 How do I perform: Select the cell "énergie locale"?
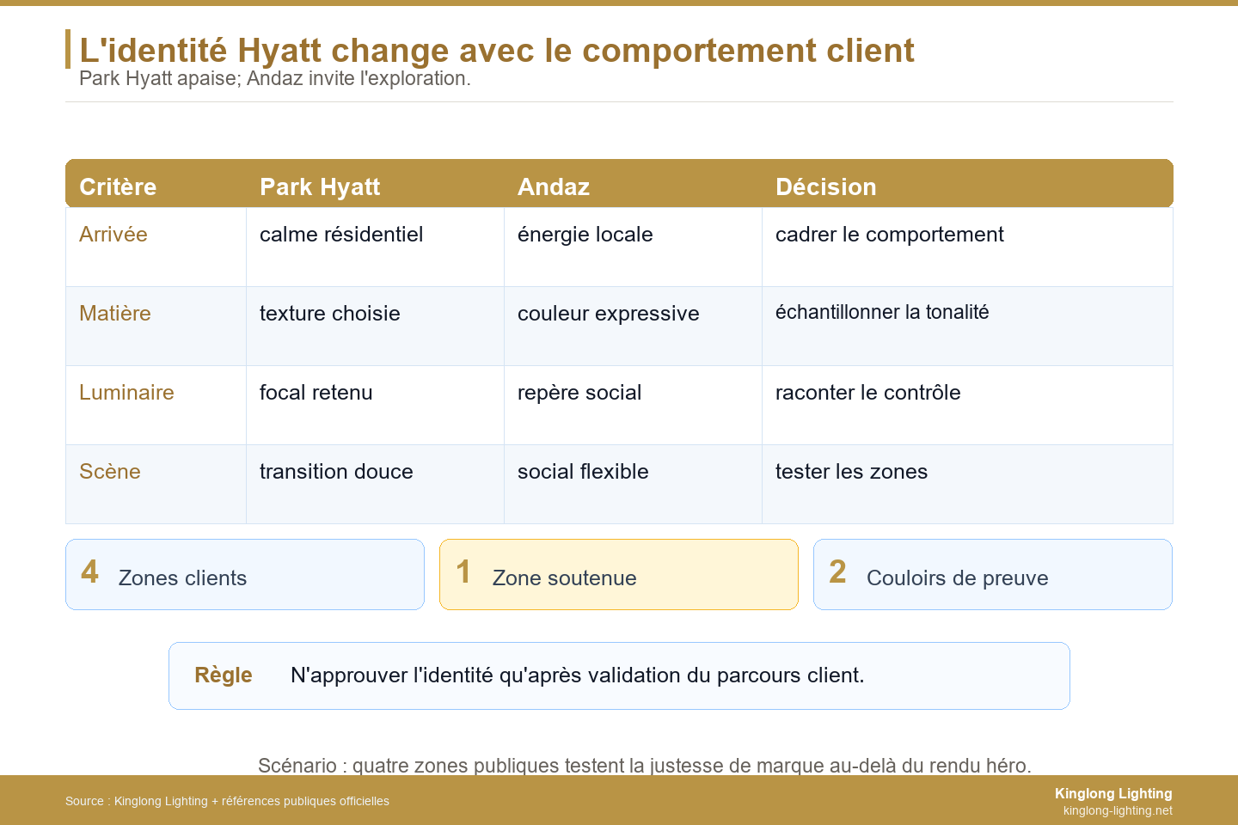tap(585, 235)
